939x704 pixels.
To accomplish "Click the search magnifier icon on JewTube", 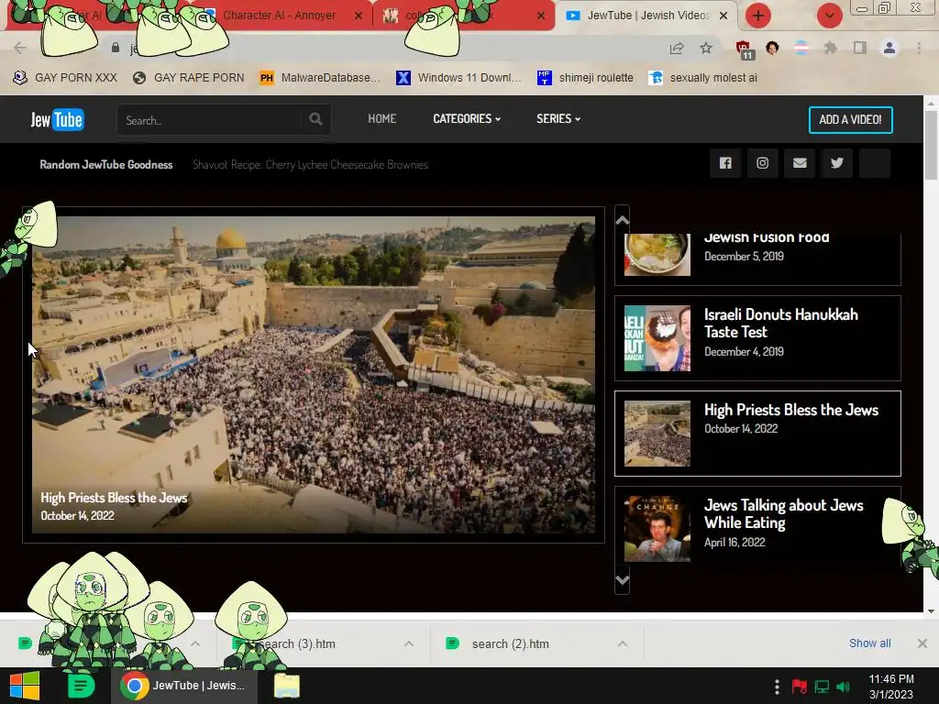I will pyautogui.click(x=315, y=119).
